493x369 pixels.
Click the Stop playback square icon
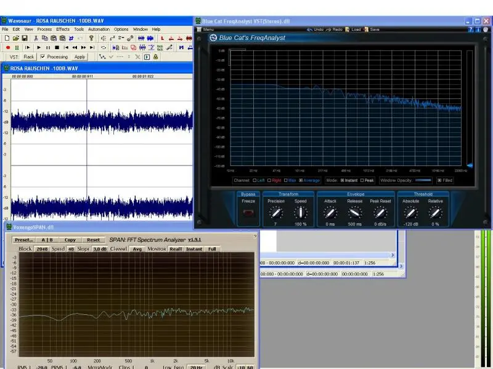57,47
